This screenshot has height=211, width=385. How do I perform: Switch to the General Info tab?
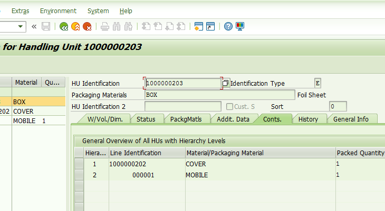[x=351, y=119]
